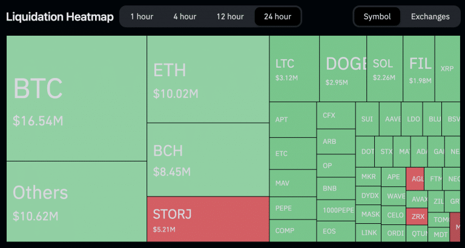This screenshot has width=465, height=248.
Task: Select the LTC $3.12M tile
Action: tap(294, 69)
